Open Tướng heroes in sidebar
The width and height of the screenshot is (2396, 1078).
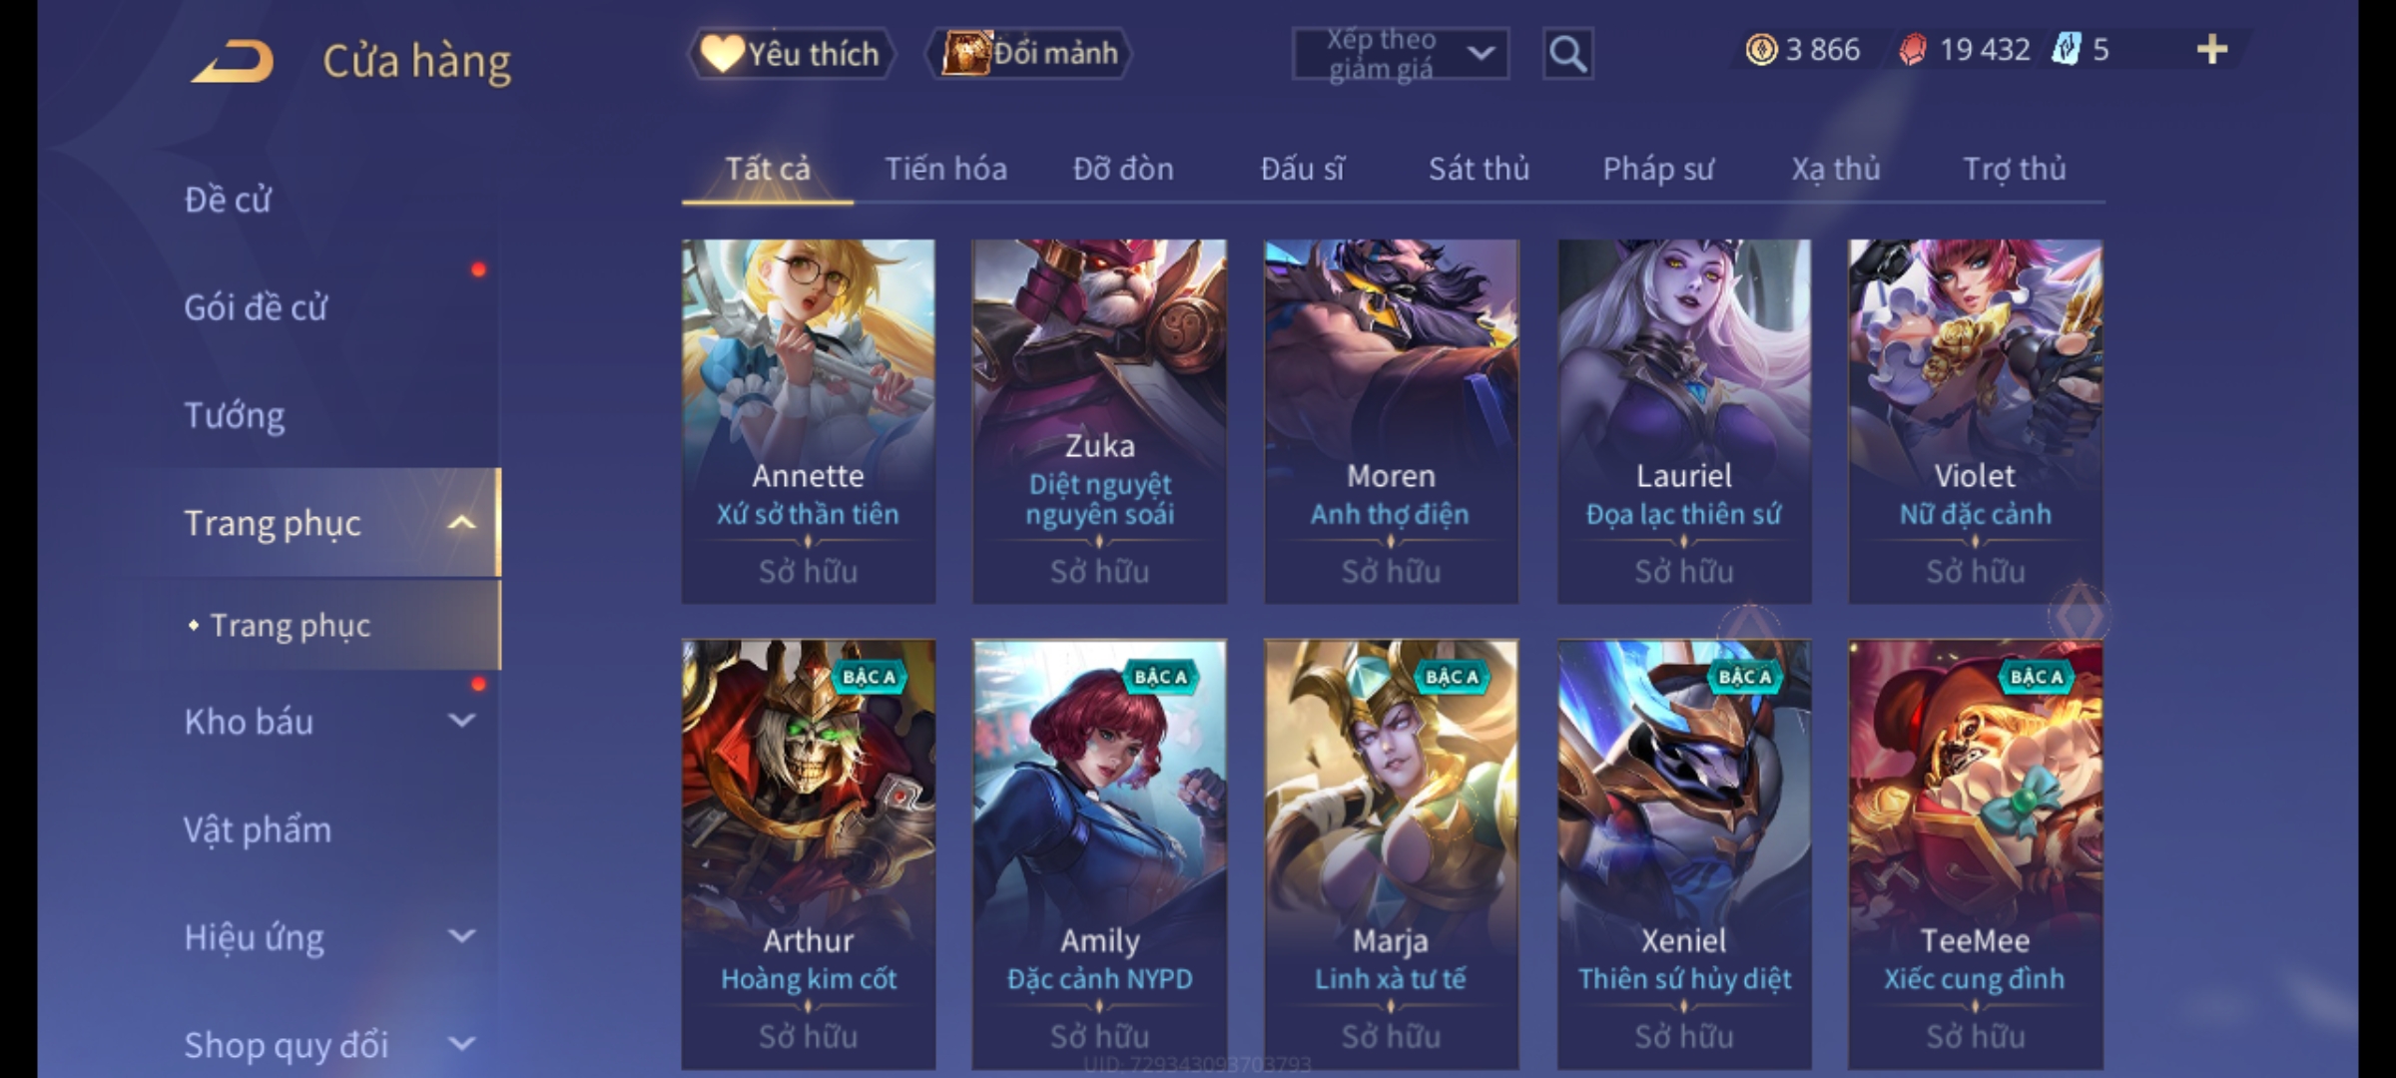click(x=235, y=415)
